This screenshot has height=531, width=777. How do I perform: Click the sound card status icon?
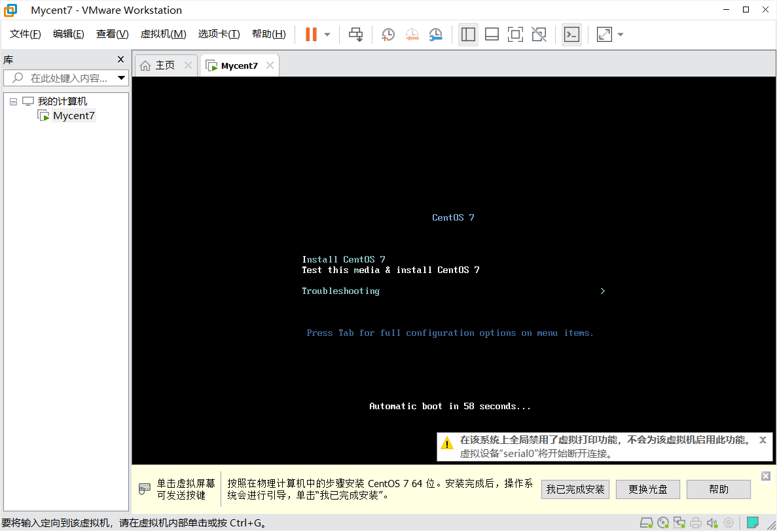[712, 522]
